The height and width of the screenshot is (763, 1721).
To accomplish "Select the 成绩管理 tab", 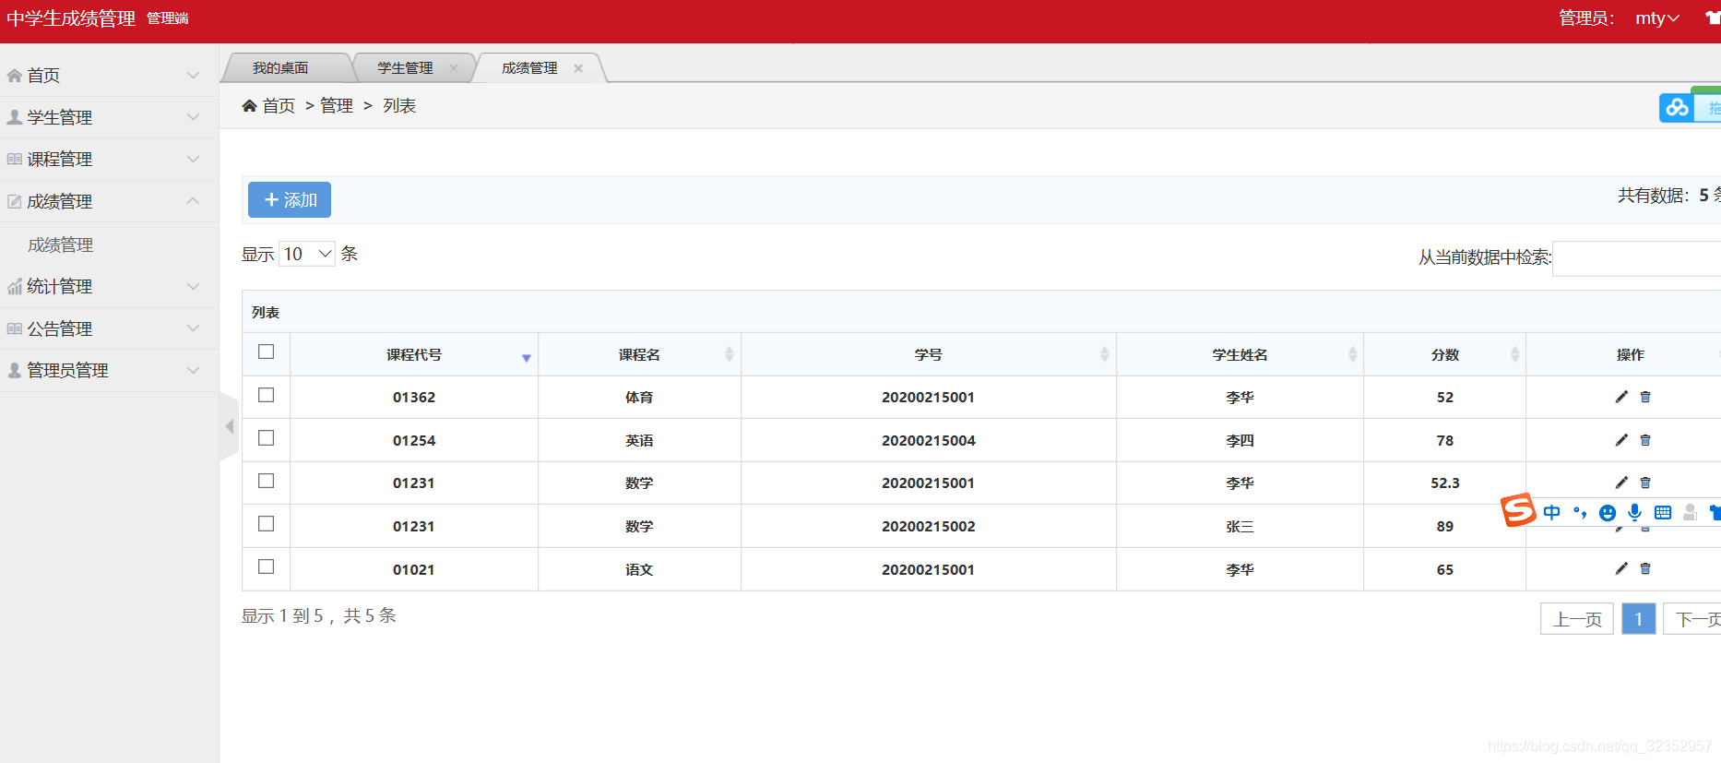I will coord(529,68).
